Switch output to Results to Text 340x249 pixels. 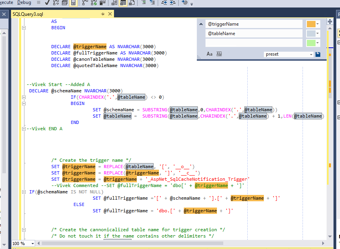click(x=114, y=2)
